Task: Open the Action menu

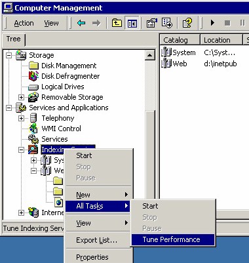Action: coord(24,23)
